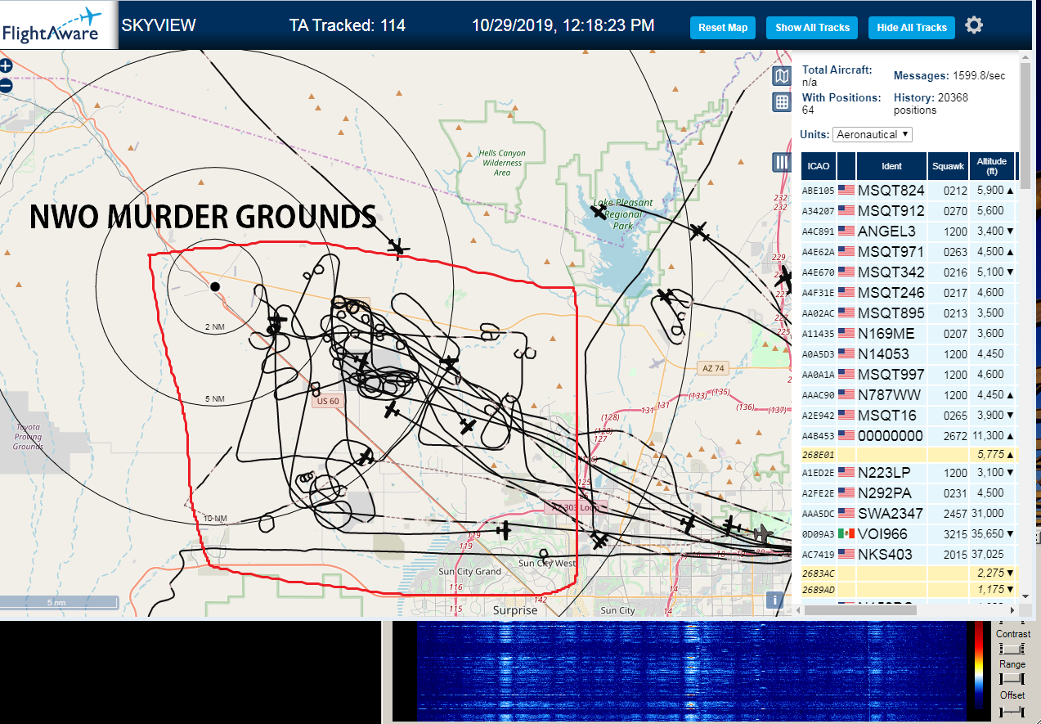1041x724 pixels.
Task: Select the NKS403 aircraft row
Action: coord(909,555)
